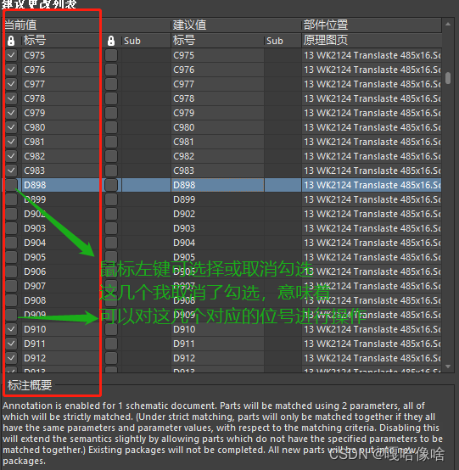Uncheck the current-value checkbox for C978

[11, 98]
